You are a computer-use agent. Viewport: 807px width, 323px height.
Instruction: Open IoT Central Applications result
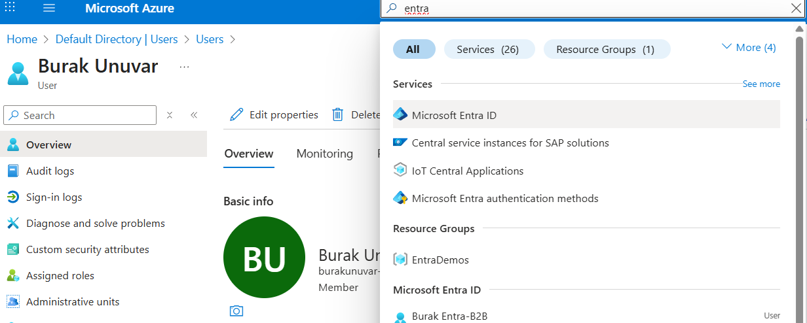[467, 171]
